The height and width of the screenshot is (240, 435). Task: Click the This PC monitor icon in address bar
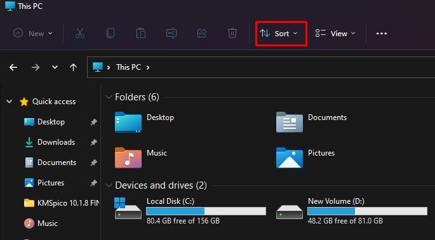(98, 67)
